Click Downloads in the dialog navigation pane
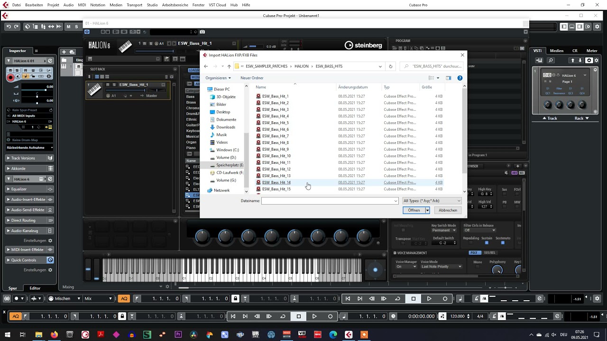The image size is (607, 341). (x=226, y=127)
